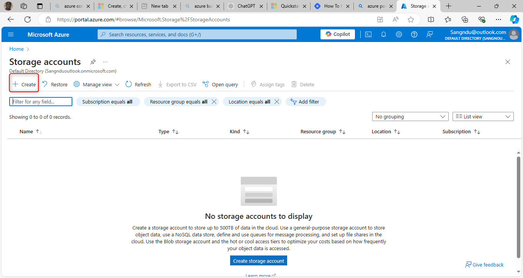Image resolution: width=523 pixels, height=278 pixels.
Task: Switch to the ChatGPT tab
Action: (245, 6)
